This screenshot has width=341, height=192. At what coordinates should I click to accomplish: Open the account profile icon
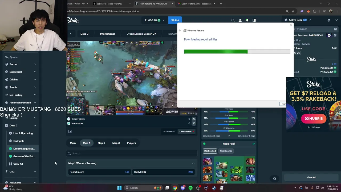click(x=240, y=20)
